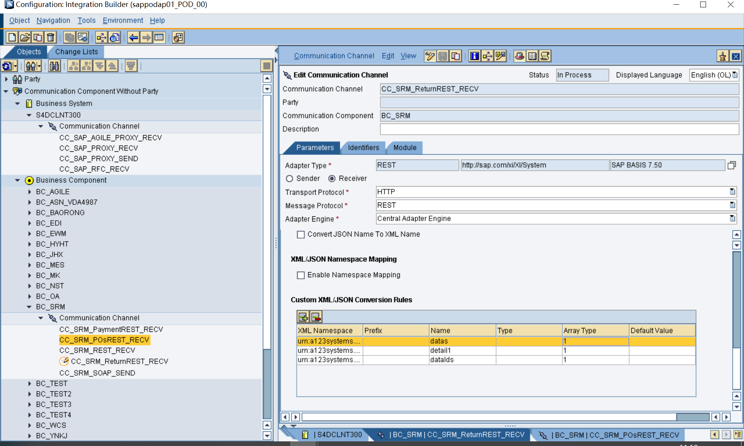Viewport: 744px width, 446px height.
Task: Open the Communication Channel editor menu
Action: (334, 56)
